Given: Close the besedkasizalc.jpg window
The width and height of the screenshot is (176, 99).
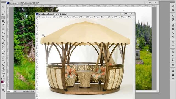Looking at the screenshot, I should [131, 14].
